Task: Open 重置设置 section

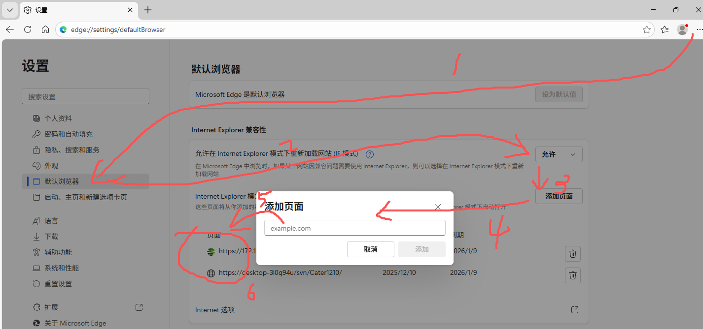Action: (85, 284)
